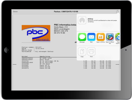Click the phone number 09 370 70 80
132x100 pixels.
click(59, 33)
